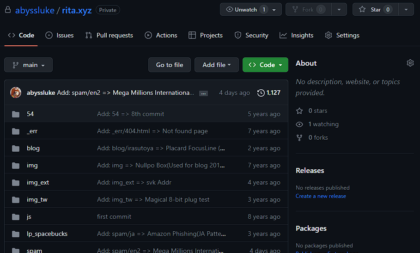Screen dimensions: 420x253
Task: Open the spam folder
Action: click(x=34, y=250)
